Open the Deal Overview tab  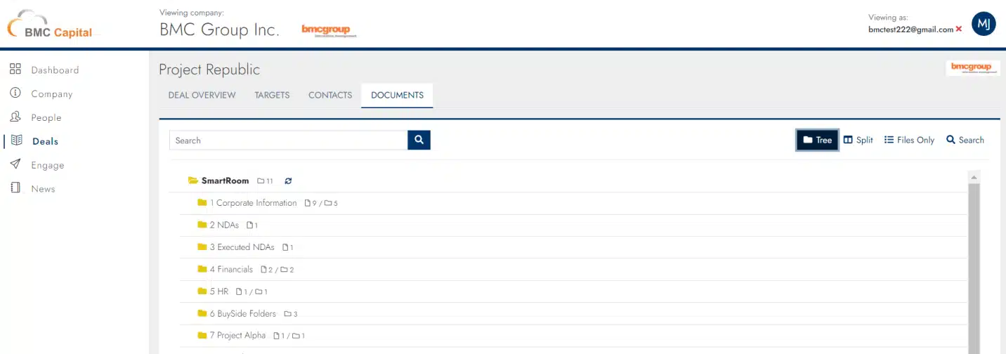click(x=202, y=95)
